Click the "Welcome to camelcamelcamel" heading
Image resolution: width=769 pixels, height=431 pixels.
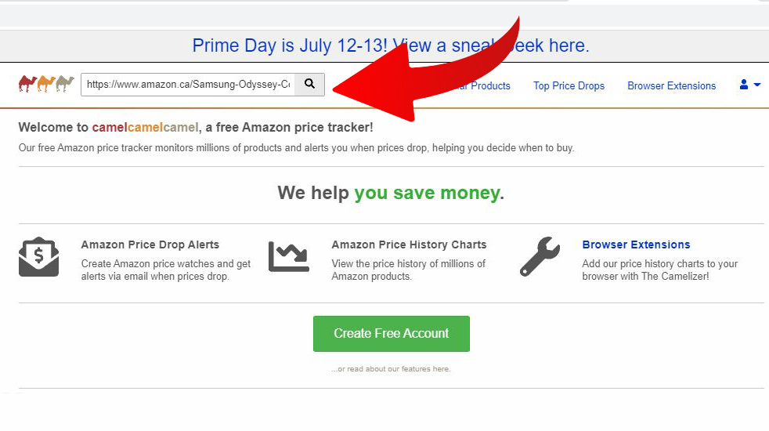[x=195, y=127]
